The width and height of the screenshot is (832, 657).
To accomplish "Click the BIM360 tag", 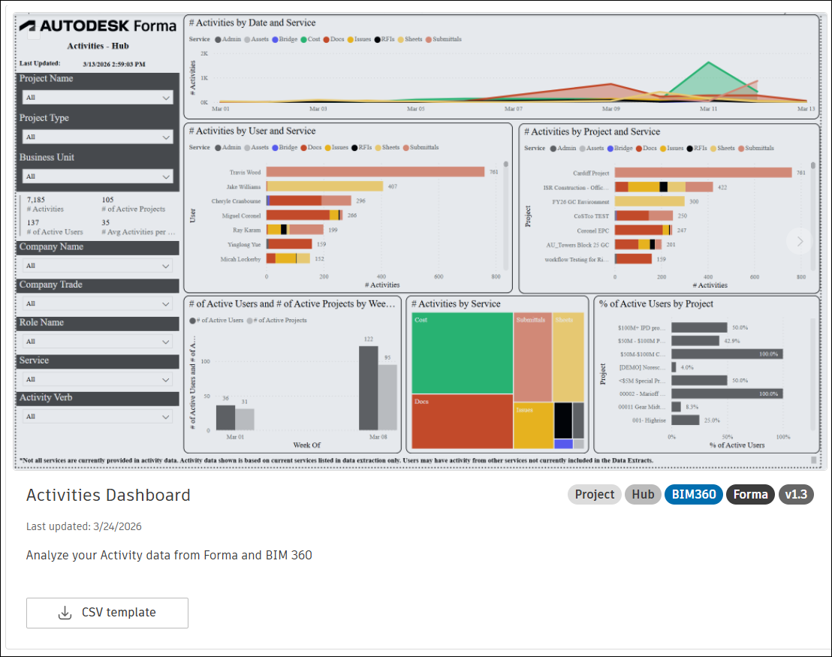I will 694,495.
